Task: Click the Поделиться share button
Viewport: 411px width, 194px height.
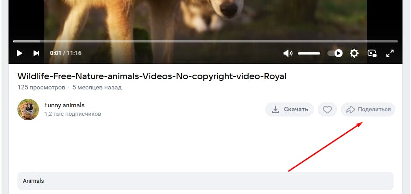Action: click(x=368, y=110)
